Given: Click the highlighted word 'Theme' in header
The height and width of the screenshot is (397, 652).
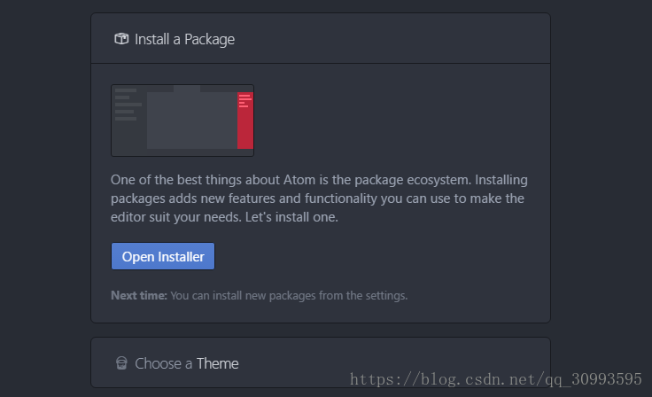Looking at the screenshot, I should [217, 363].
